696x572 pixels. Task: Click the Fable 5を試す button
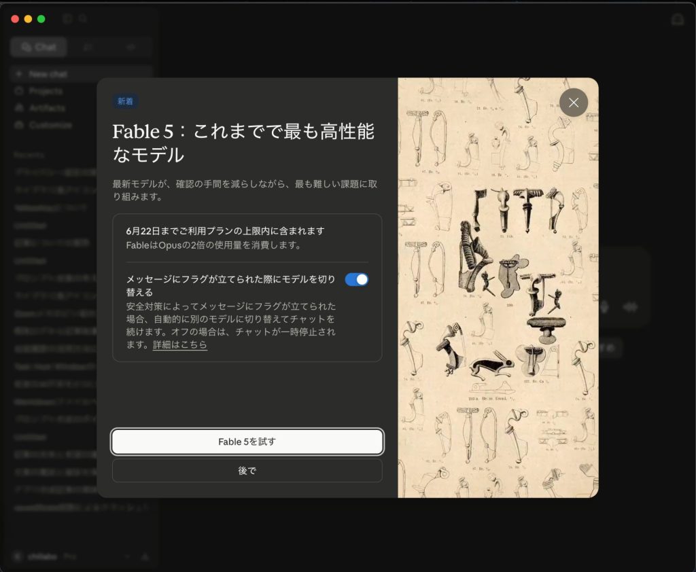[247, 442]
